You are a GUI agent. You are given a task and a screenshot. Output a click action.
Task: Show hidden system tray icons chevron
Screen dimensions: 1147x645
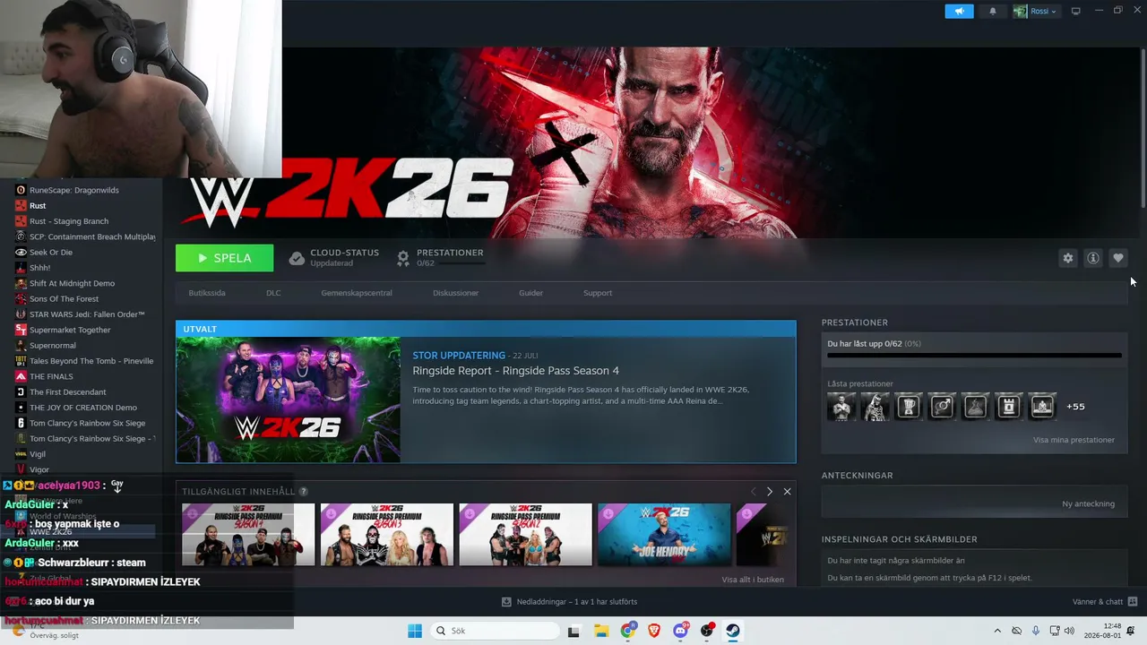tap(997, 631)
